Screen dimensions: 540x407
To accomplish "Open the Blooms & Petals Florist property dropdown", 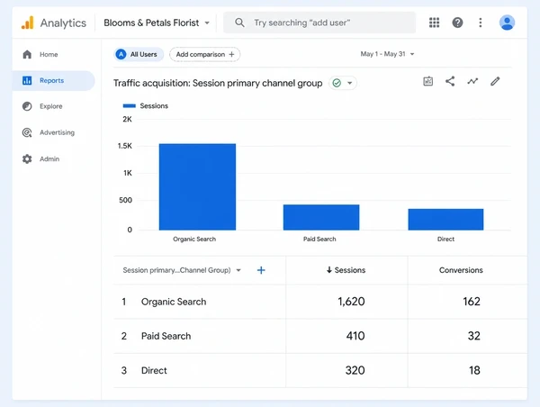I will [x=157, y=23].
